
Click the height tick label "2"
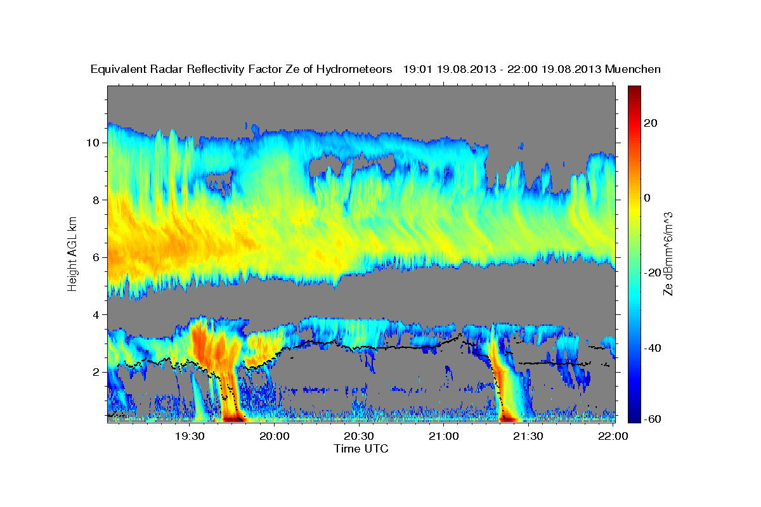pos(95,372)
